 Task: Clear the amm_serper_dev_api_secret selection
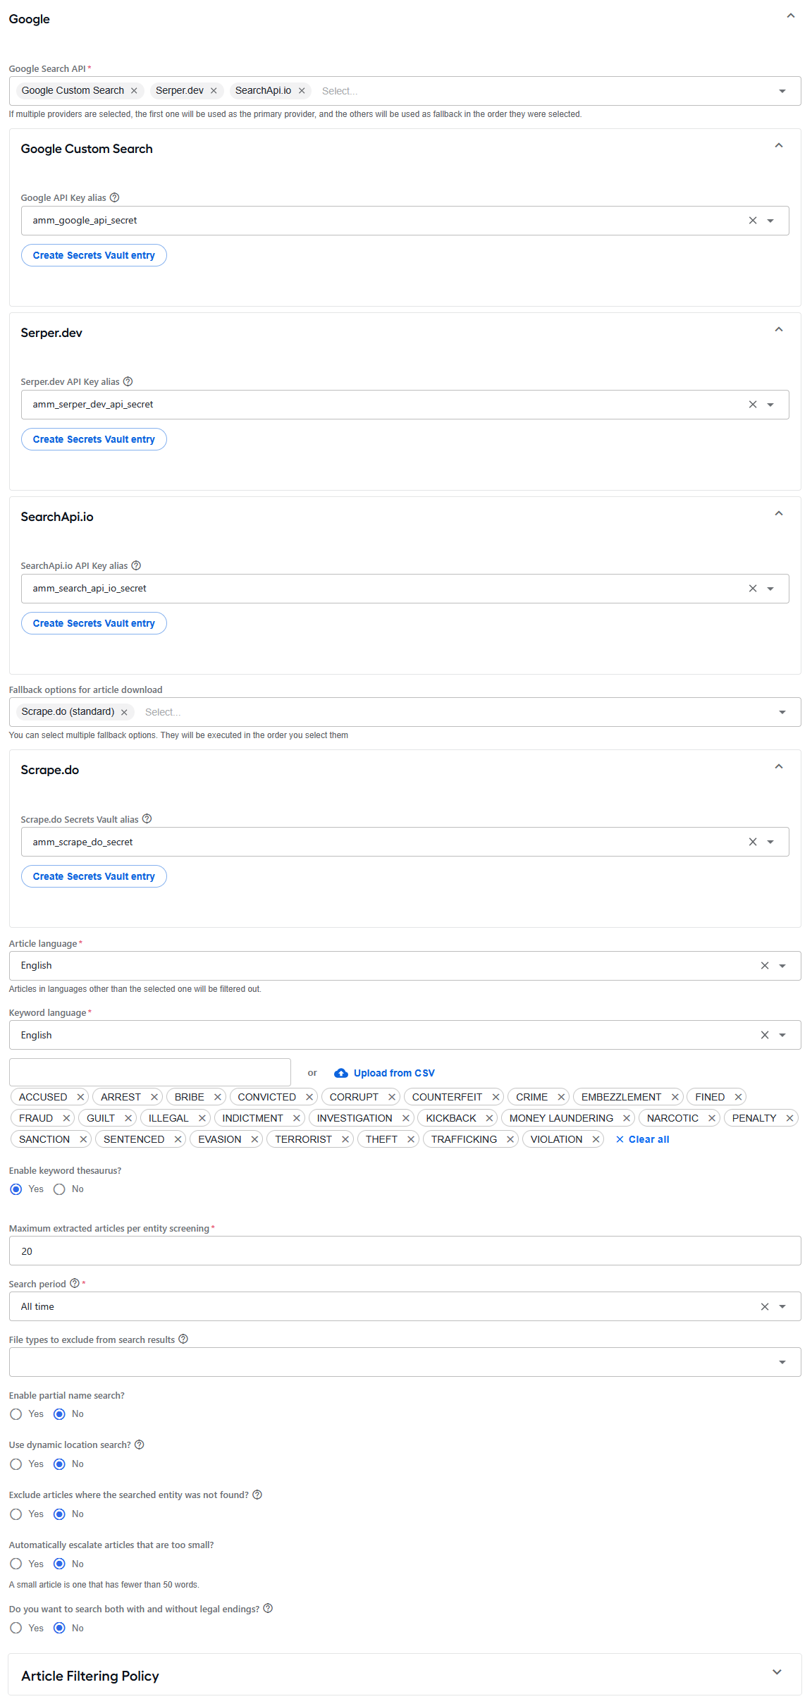point(752,405)
